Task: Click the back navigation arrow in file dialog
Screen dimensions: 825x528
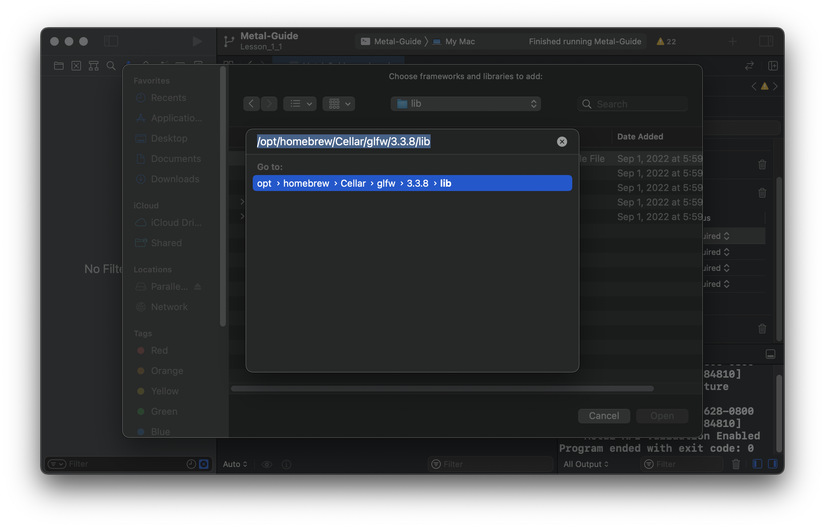Action: pyautogui.click(x=251, y=104)
